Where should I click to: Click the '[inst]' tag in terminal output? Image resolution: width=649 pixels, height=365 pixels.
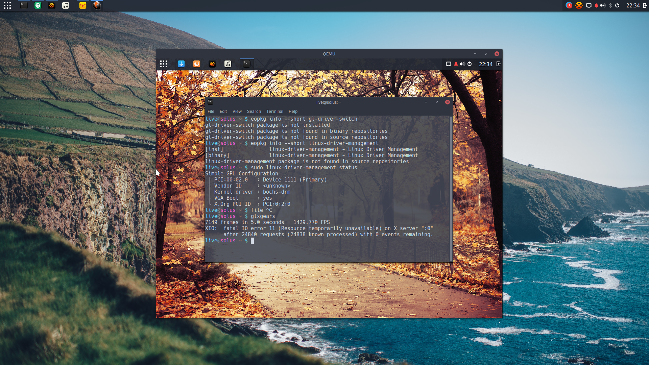coord(214,149)
